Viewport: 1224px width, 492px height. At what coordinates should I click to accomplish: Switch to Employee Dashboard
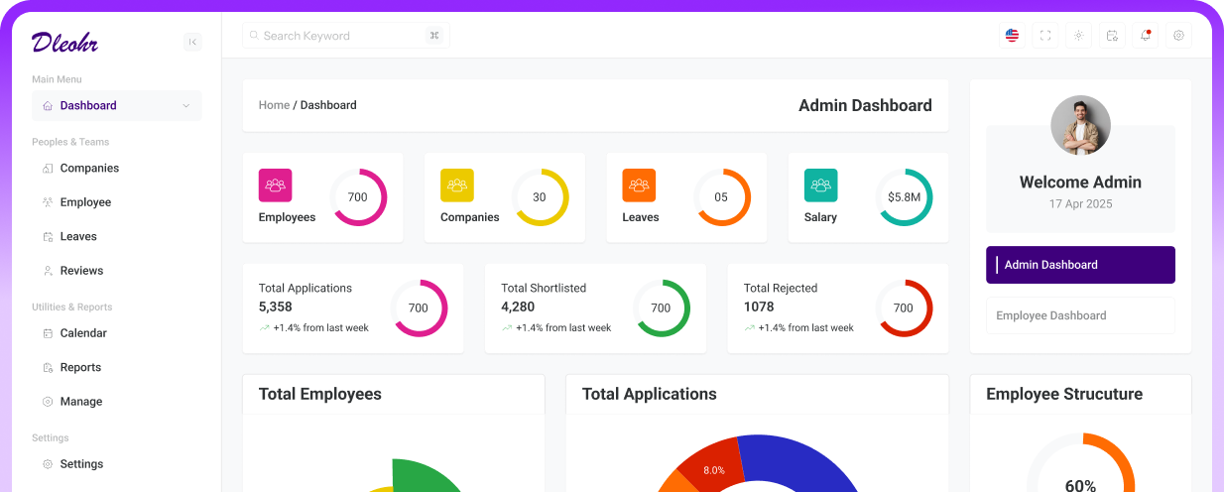click(1080, 315)
